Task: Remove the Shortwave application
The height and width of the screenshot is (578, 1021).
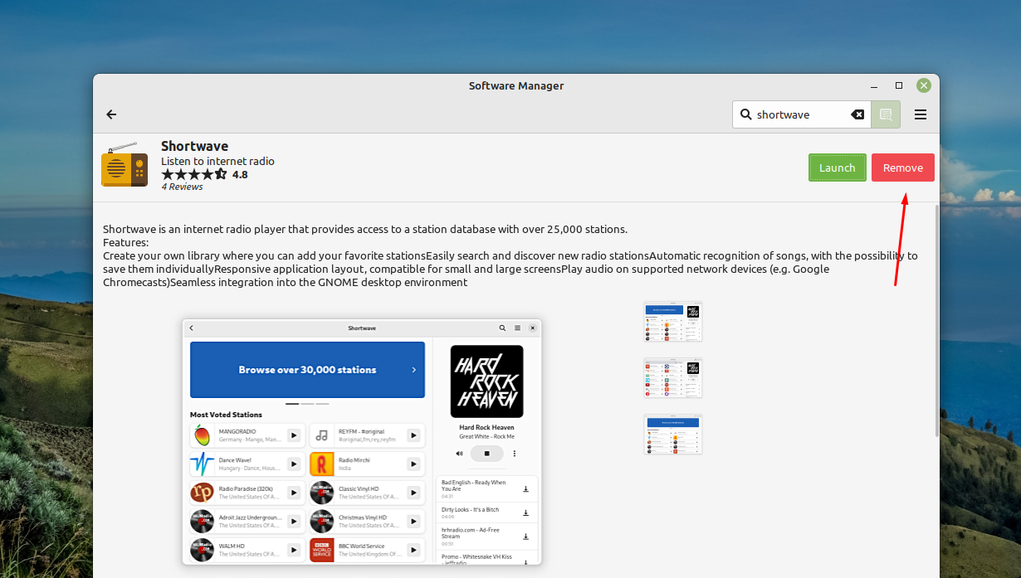Action: 903,168
